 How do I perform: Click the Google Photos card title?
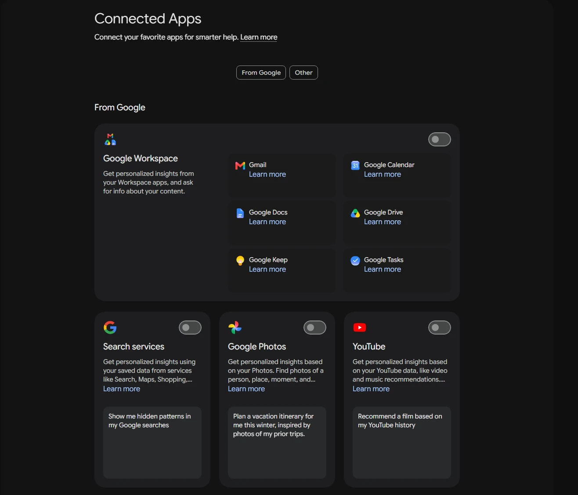[257, 346]
